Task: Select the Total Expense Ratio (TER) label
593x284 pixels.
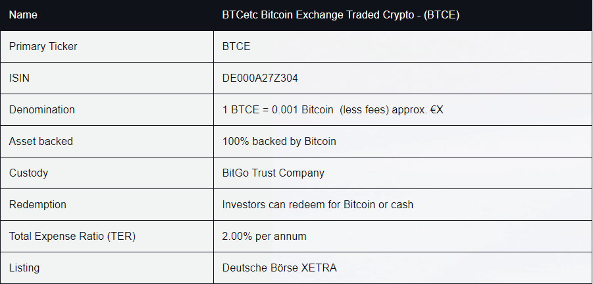Action: pos(69,236)
